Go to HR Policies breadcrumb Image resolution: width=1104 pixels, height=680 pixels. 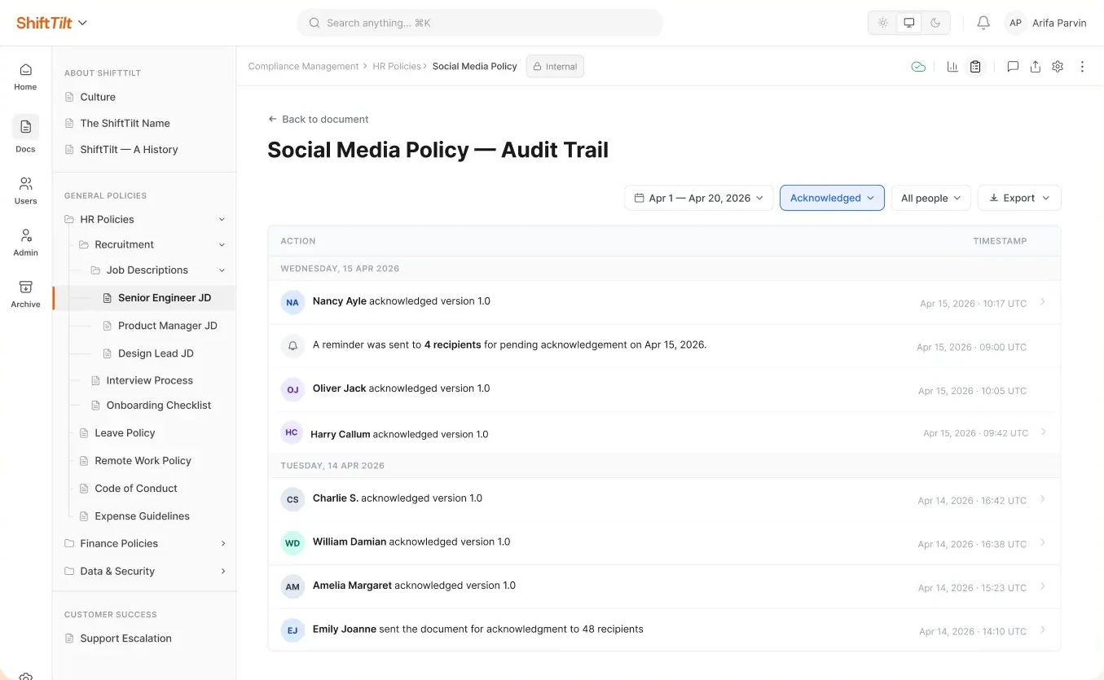click(397, 67)
